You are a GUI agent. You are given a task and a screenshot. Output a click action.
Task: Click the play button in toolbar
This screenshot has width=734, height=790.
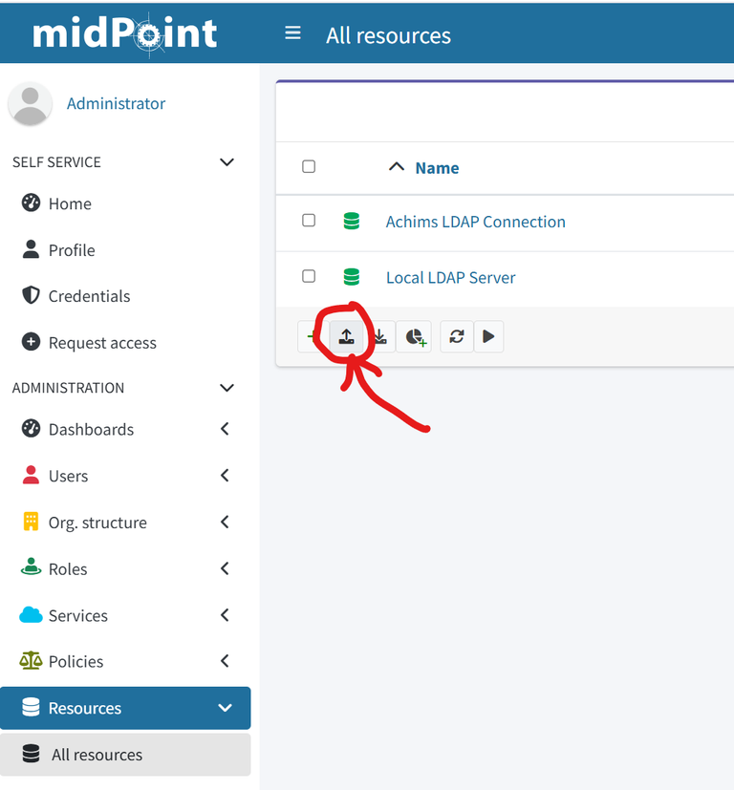[488, 336]
